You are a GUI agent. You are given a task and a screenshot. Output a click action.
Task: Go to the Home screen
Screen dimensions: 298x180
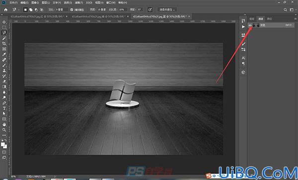coord(5,9)
